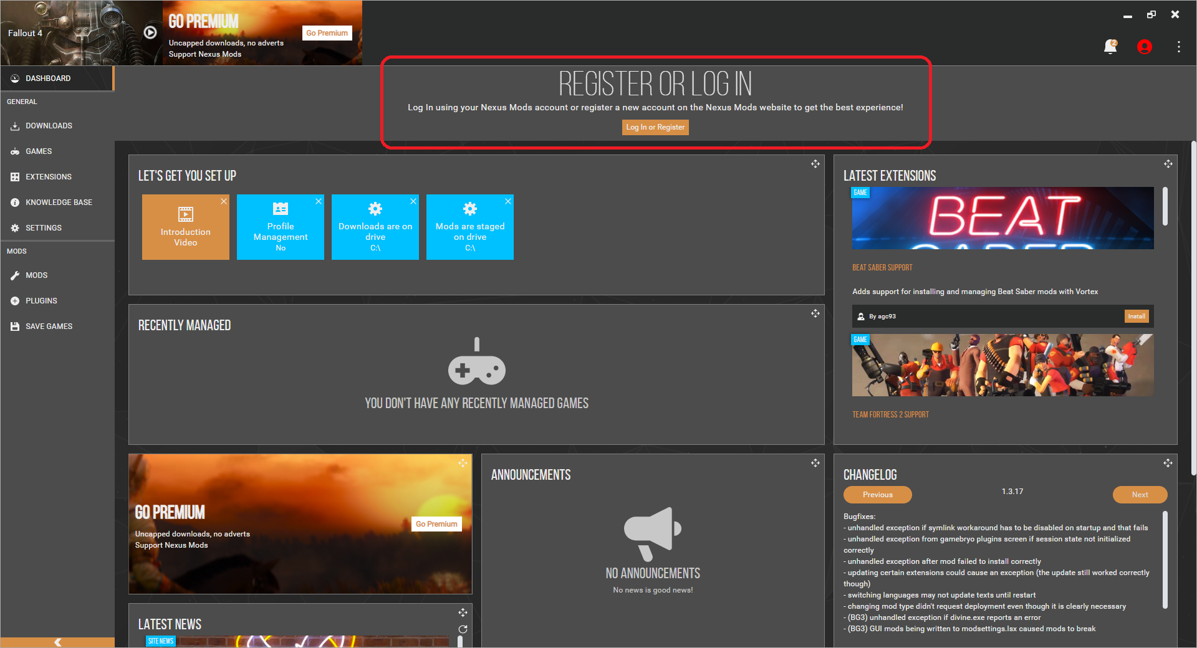Open the notifications bell
The width and height of the screenshot is (1197, 648).
tap(1110, 47)
